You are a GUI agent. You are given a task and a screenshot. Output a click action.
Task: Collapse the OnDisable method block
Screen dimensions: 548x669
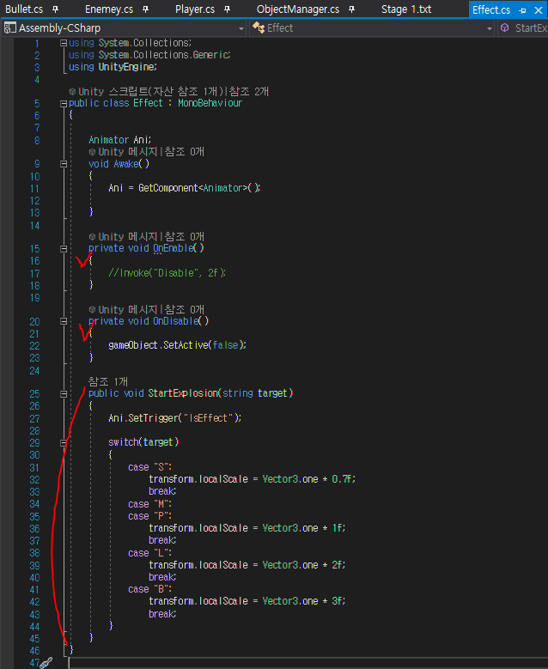pyautogui.click(x=64, y=321)
